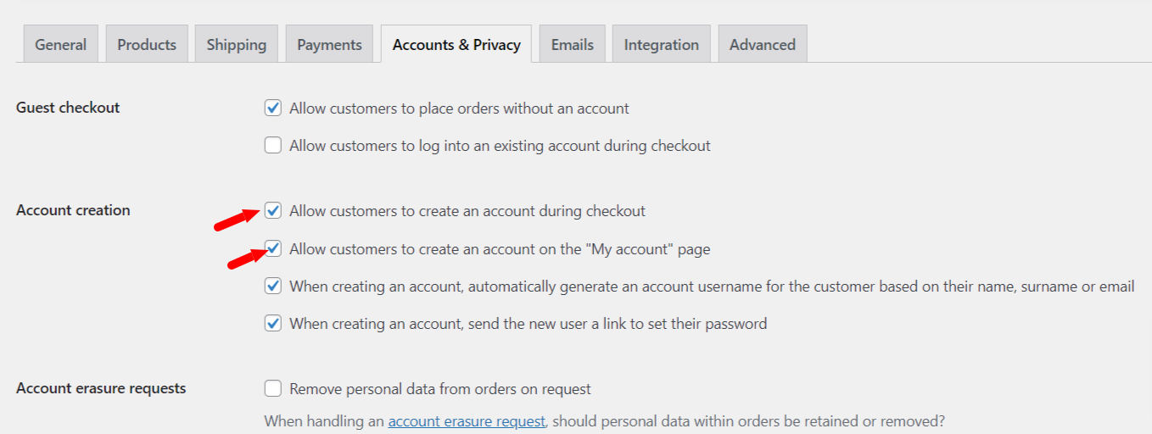The height and width of the screenshot is (434, 1152).
Task: Click the Account creation section heading
Action: coord(73,210)
